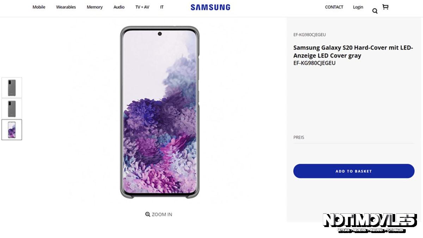Open the Mobile menu

(x=38, y=7)
